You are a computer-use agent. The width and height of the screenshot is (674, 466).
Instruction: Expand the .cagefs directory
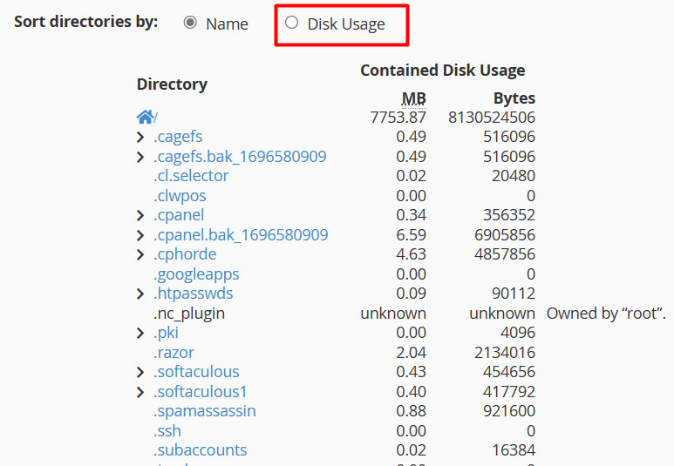(x=140, y=137)
